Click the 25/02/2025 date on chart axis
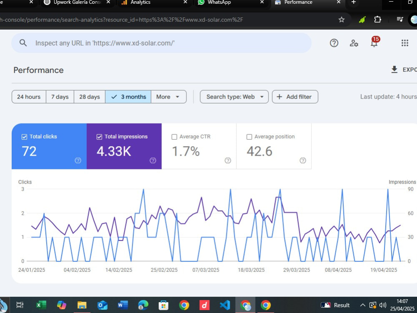The height and width of the screenshot is (313, 417). (164, 270)
